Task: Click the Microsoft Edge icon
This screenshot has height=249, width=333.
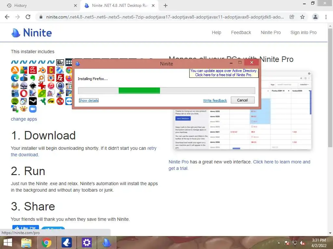Action: (x=15, y=78)
